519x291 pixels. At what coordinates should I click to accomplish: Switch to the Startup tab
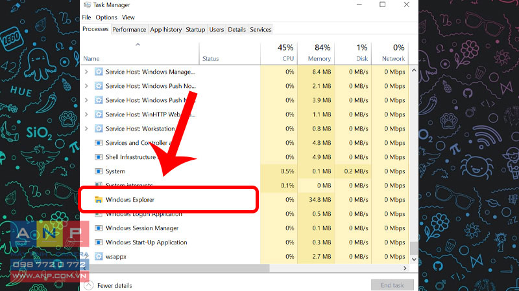(x=195, y=29)
